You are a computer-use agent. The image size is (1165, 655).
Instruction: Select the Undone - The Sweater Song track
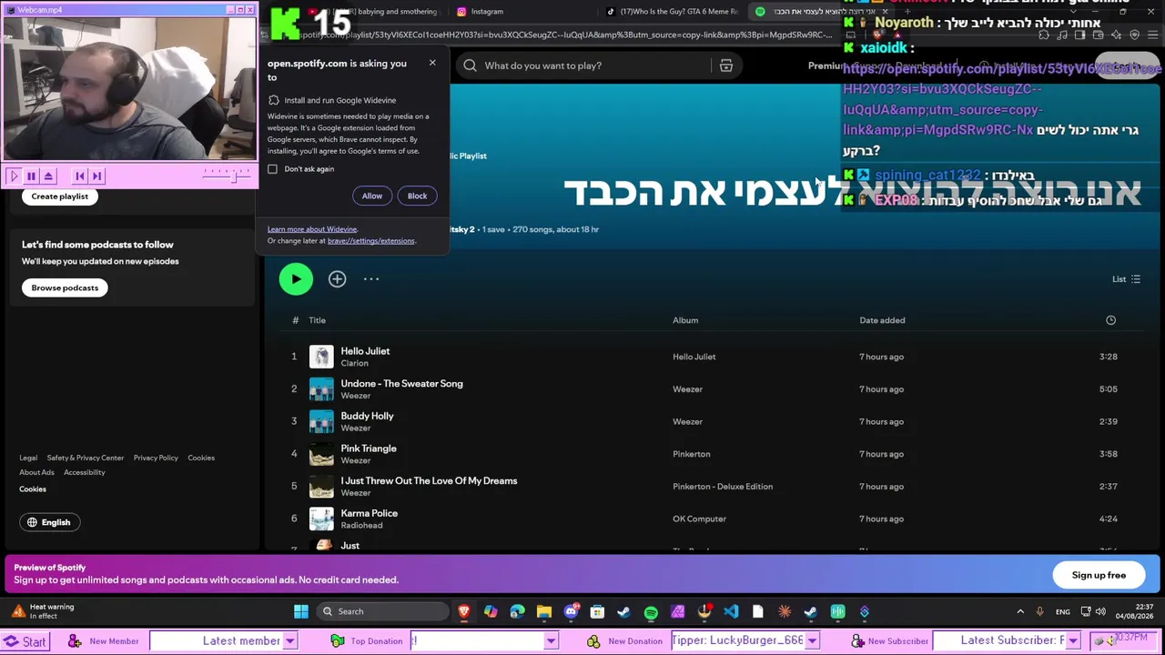(401, 384)
